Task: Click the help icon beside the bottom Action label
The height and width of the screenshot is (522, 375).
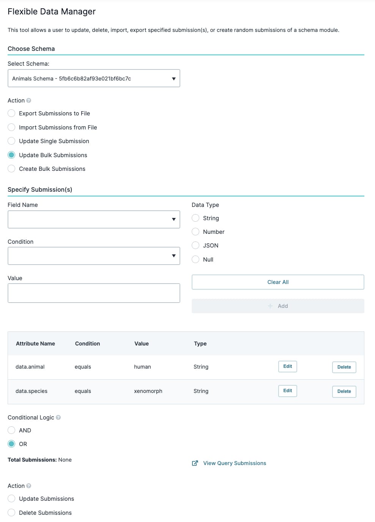Action: coord(29,486)
